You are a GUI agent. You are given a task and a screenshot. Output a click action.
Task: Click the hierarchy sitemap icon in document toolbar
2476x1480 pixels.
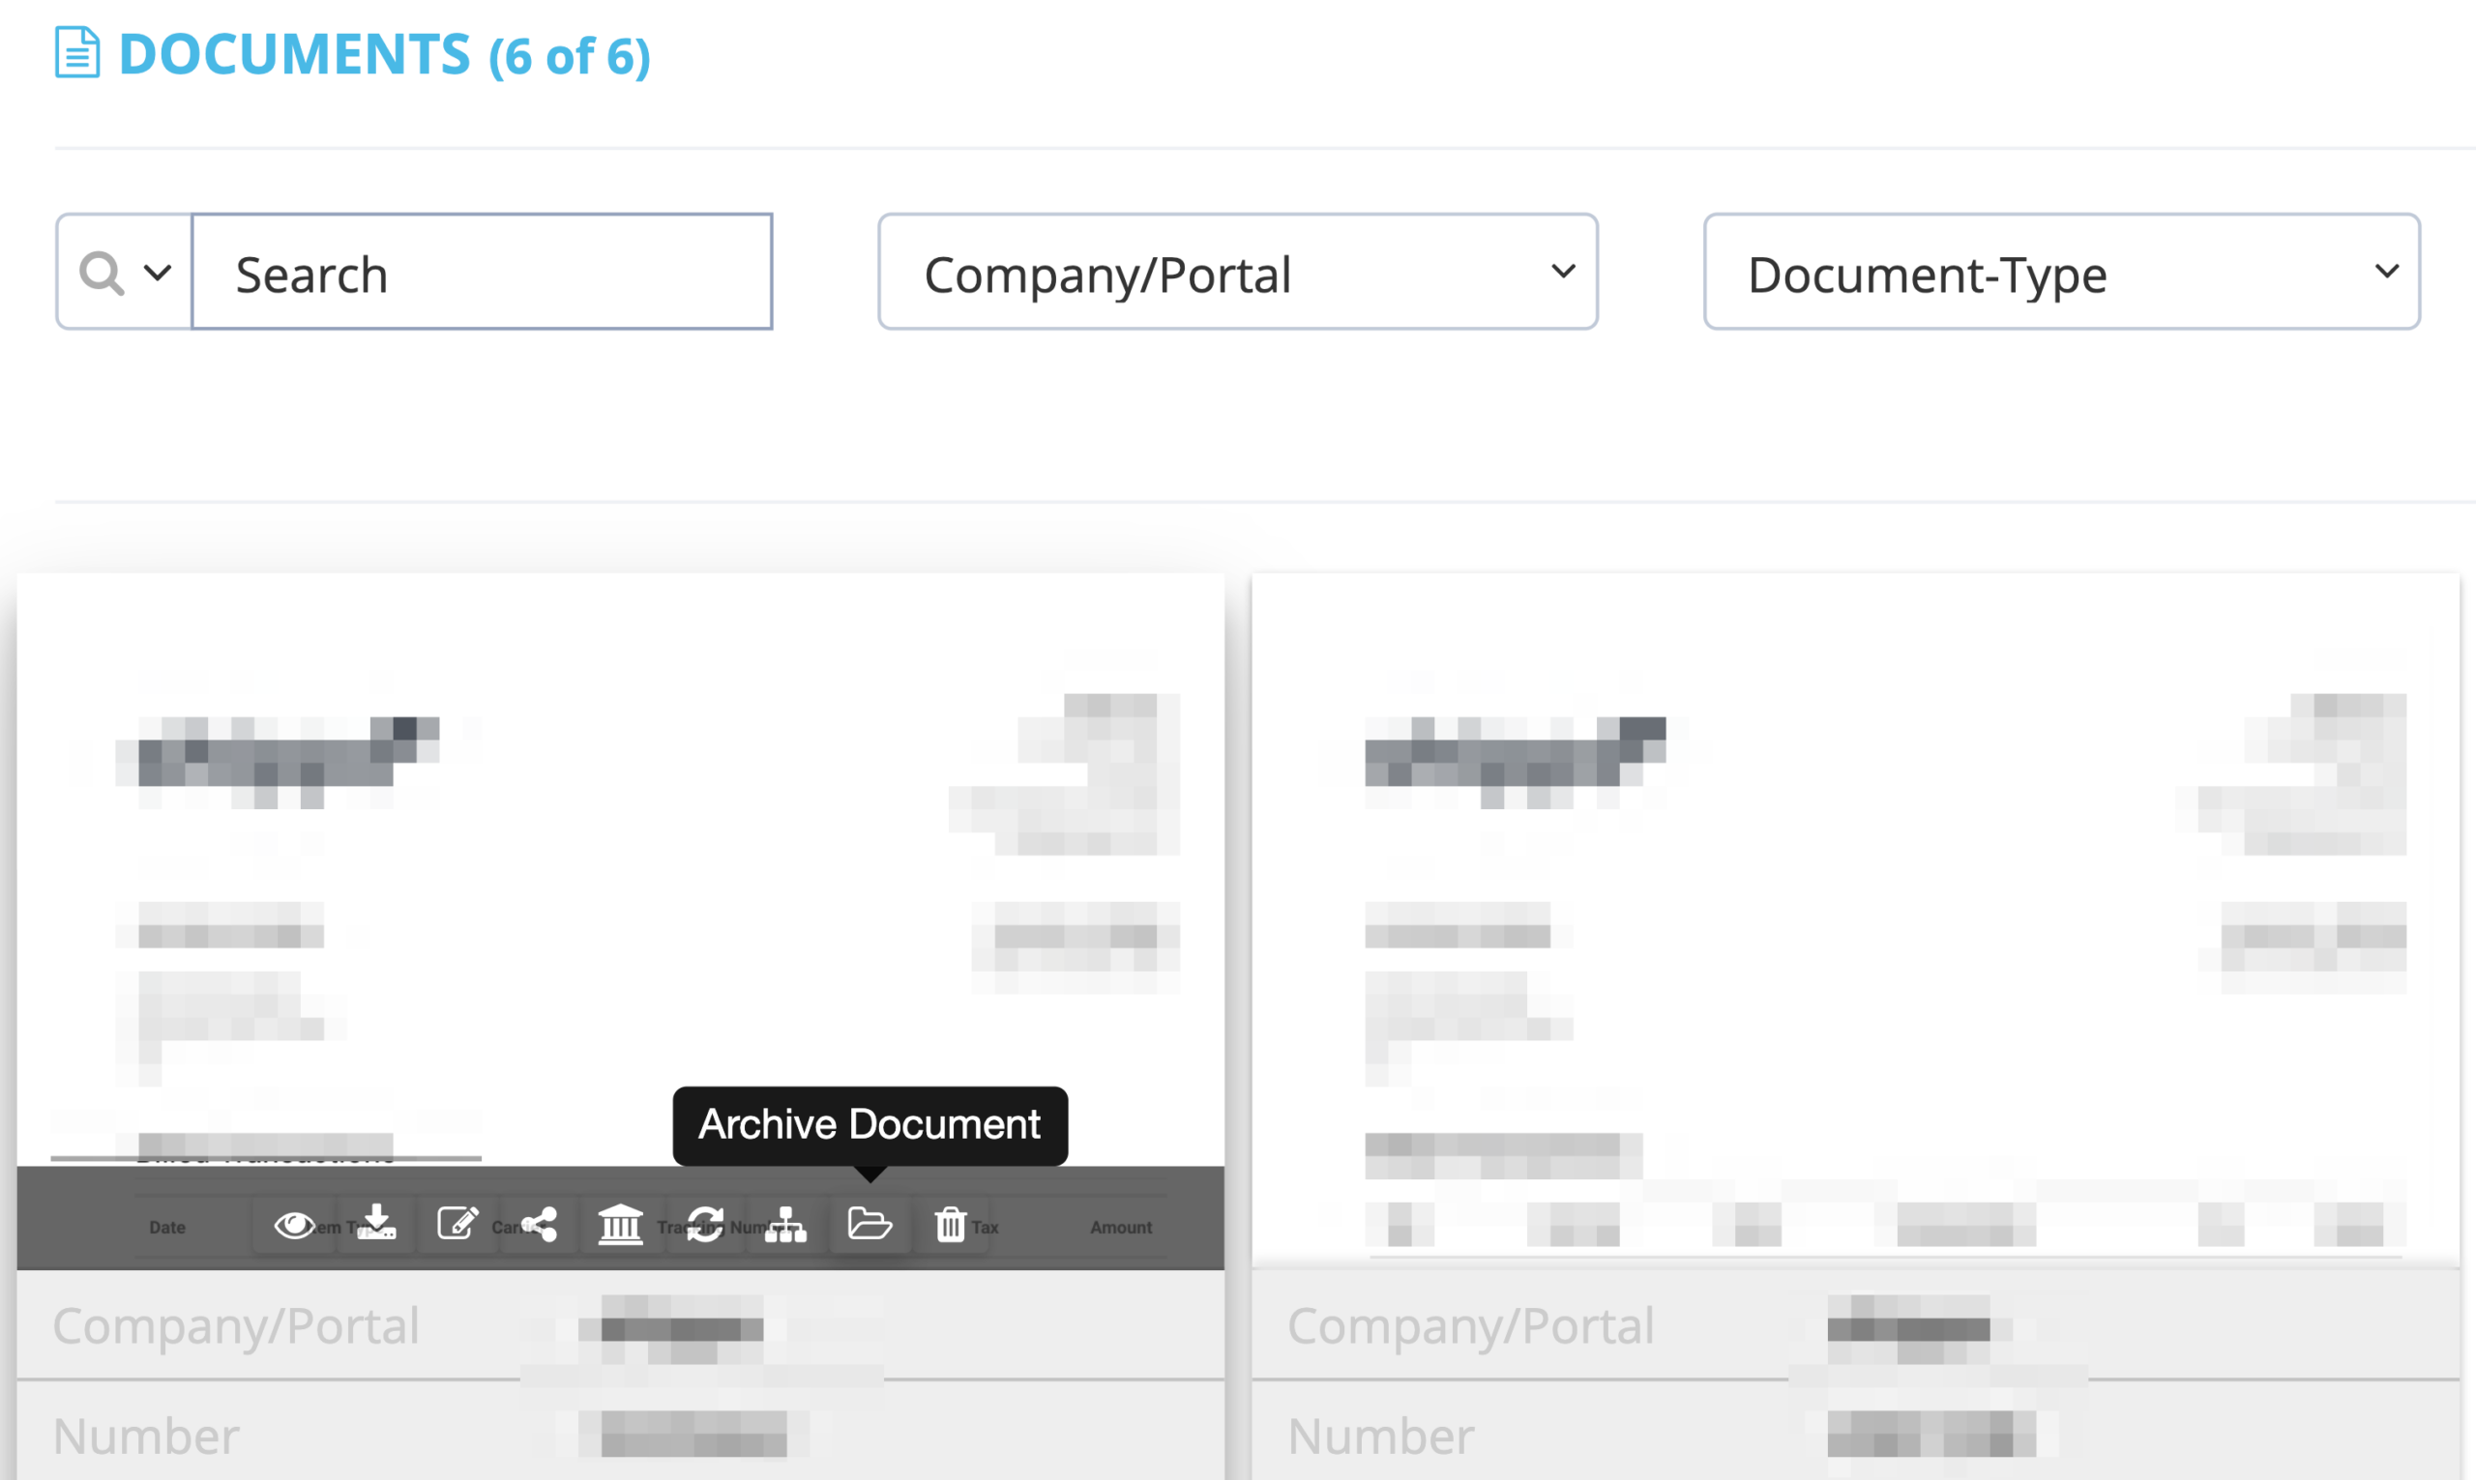click(786, 1224)
